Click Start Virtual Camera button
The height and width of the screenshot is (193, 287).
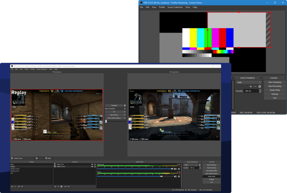[211, 174]
